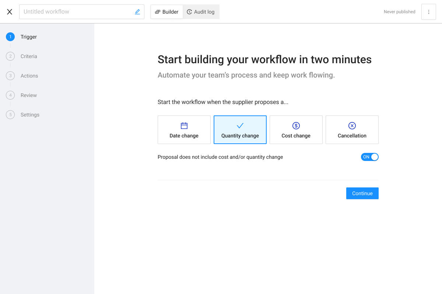Select the Date change label text
Viewport: 442px width, 294px height.
click(184, 136)
